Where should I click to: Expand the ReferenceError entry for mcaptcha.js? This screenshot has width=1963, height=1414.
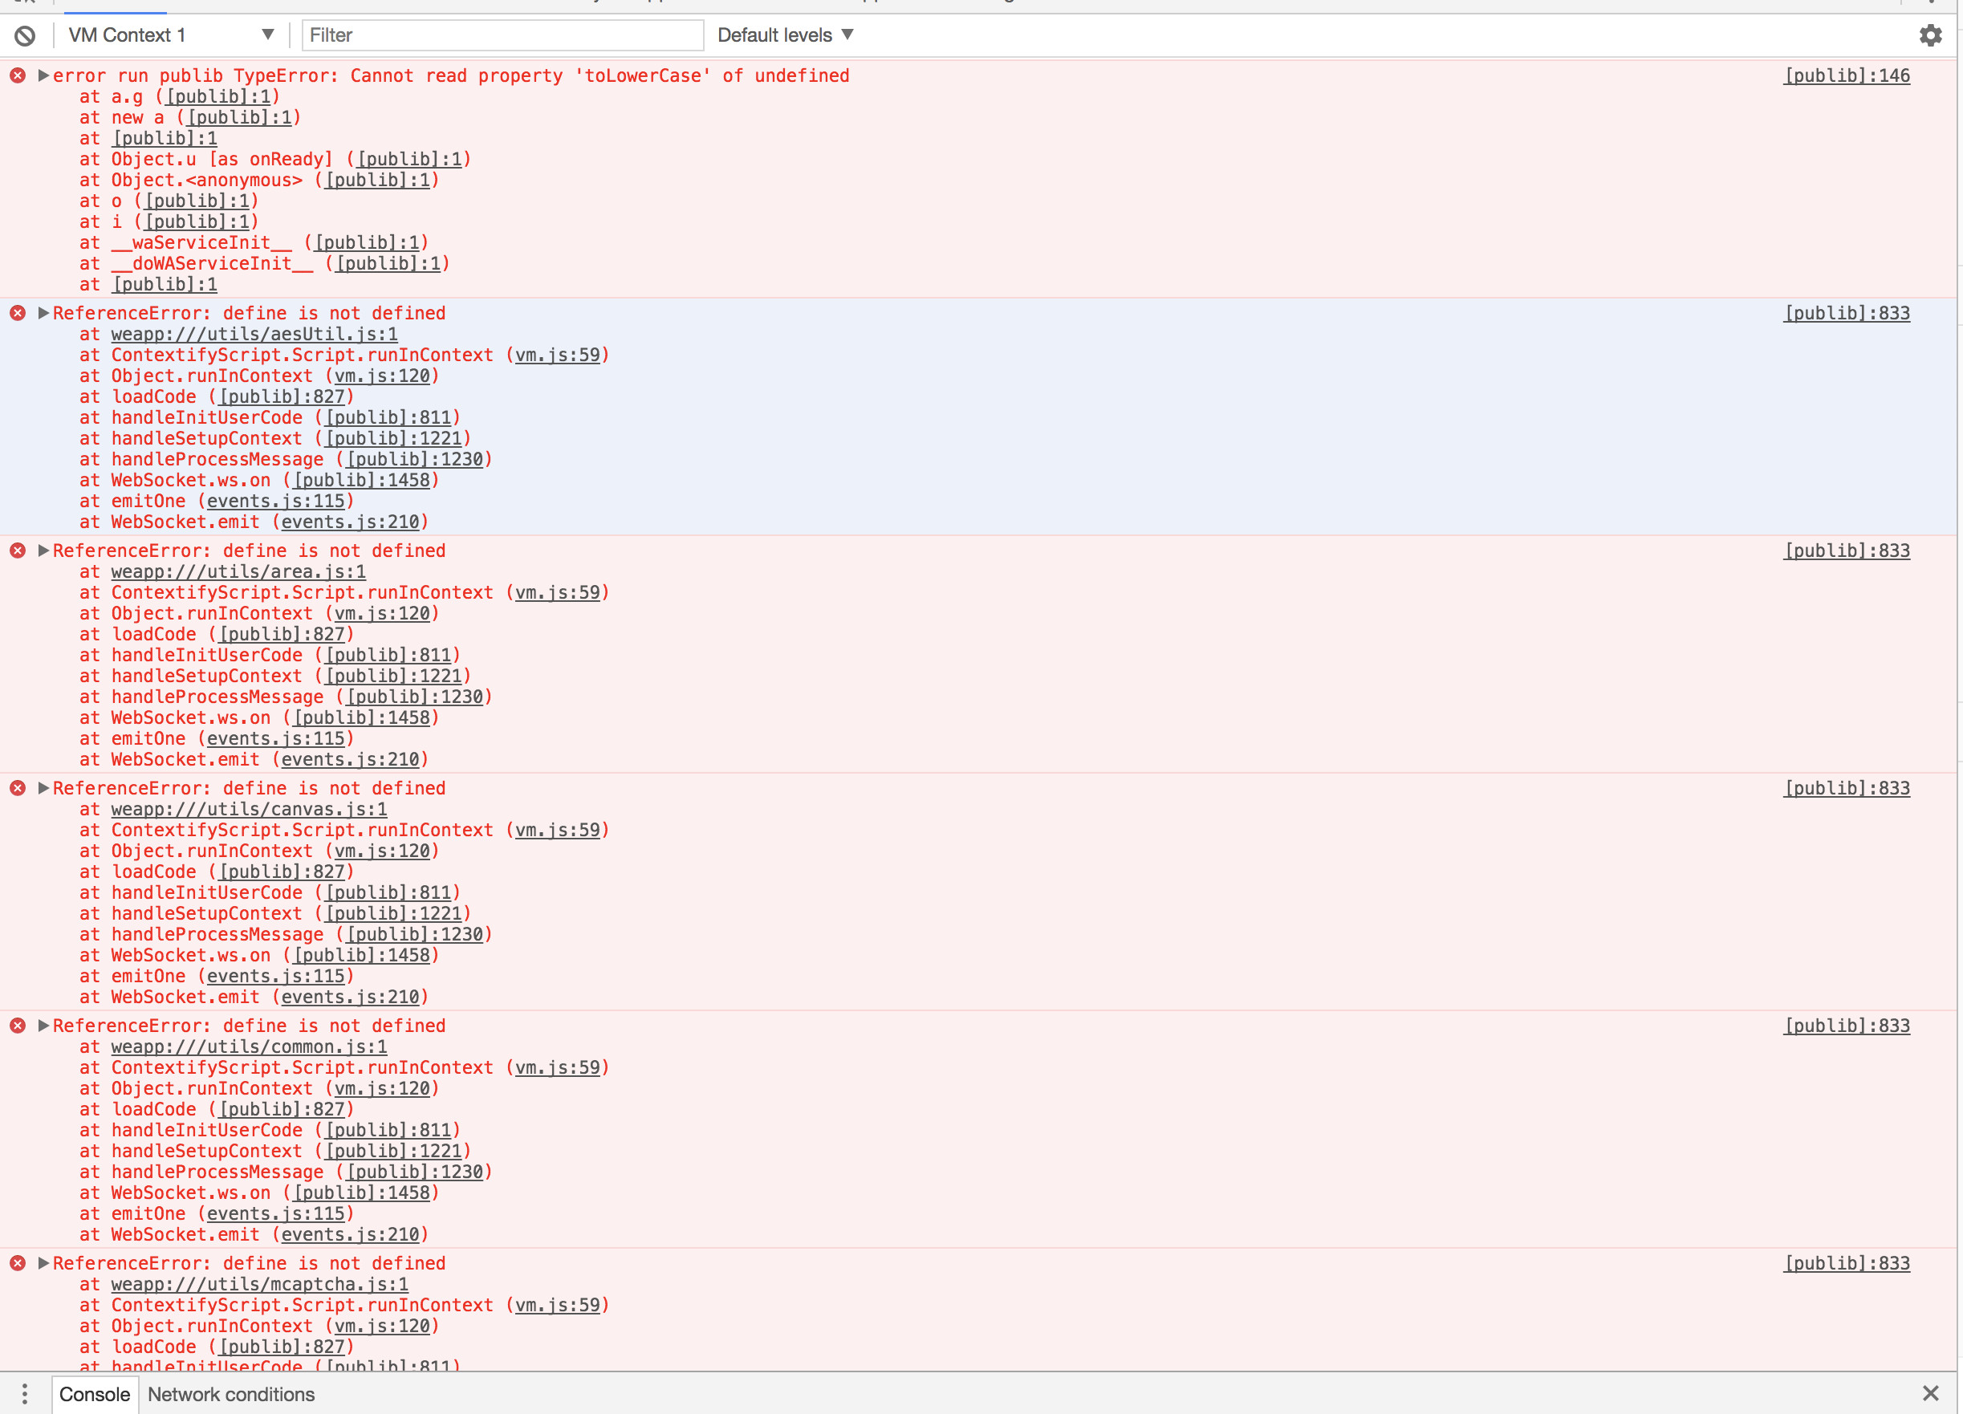[43, 1263]
